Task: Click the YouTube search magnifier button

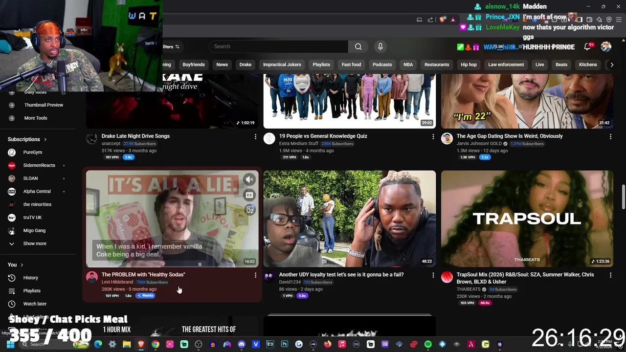Action: pos(358,46)
